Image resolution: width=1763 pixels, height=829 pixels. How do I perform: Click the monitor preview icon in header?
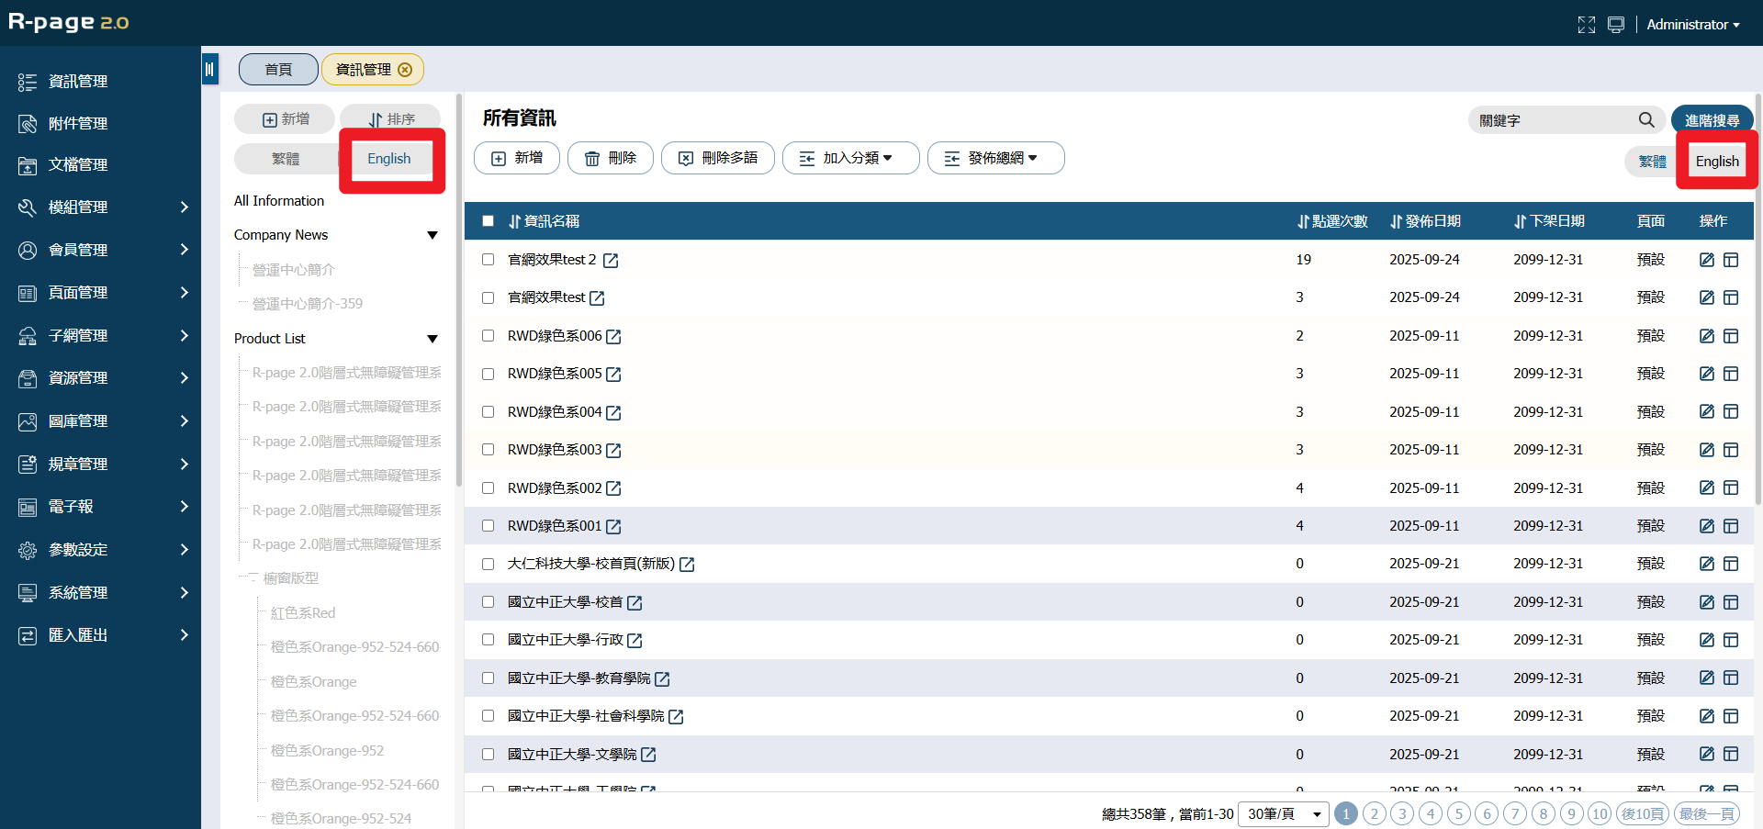(x=1616, y=25)
